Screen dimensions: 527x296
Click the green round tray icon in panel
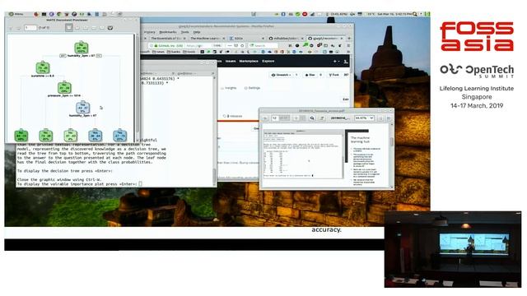pos(297,14)
